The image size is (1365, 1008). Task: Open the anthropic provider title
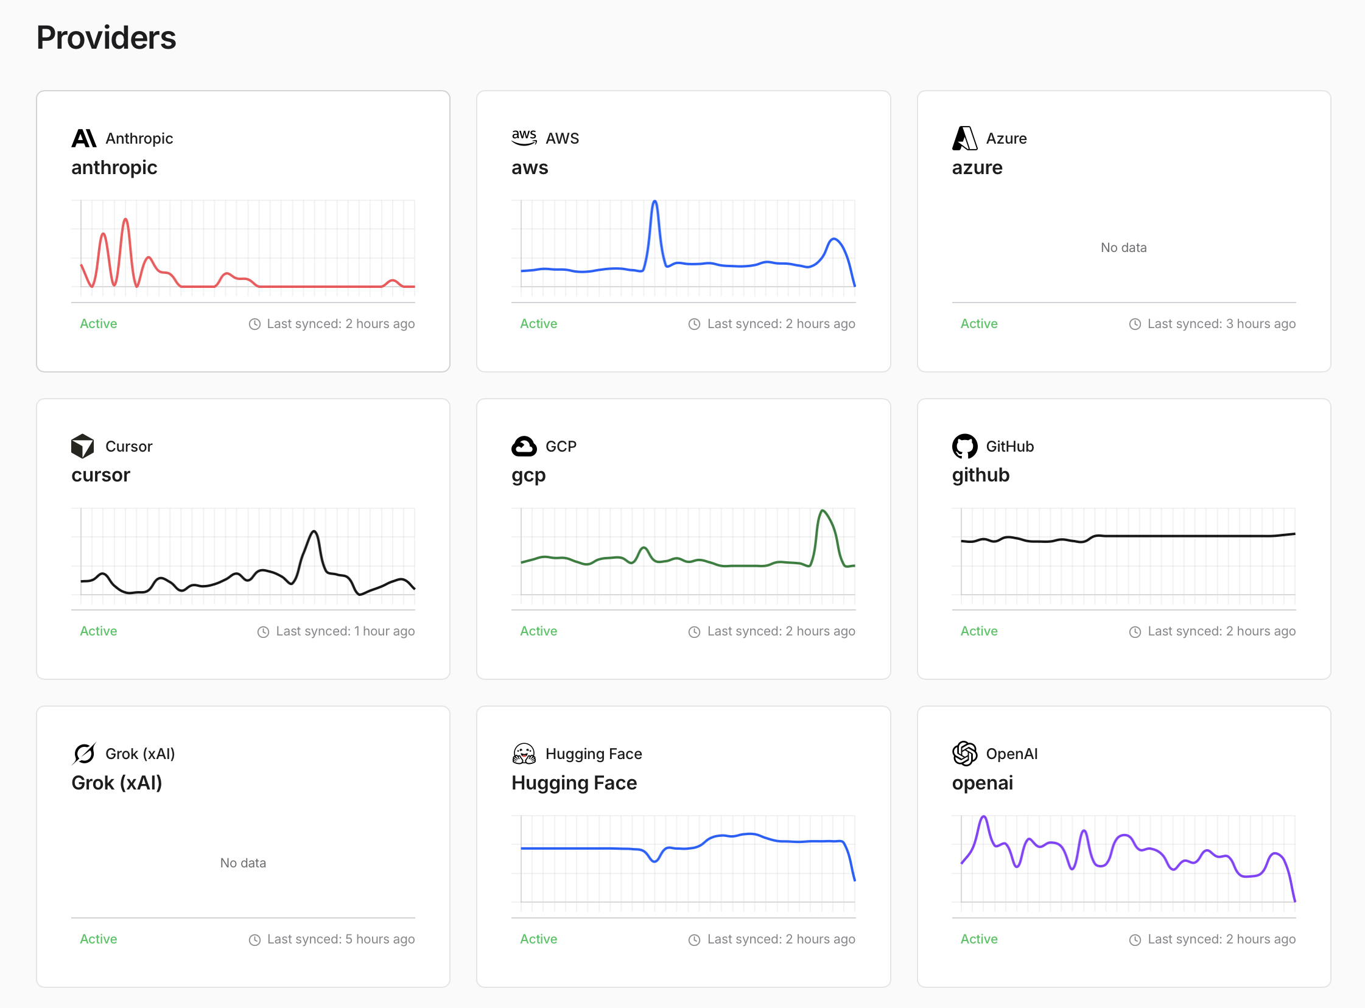114,167
